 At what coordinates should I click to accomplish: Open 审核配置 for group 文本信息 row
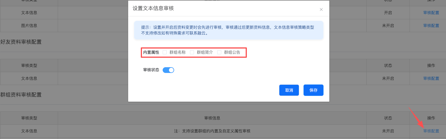coord(431,131)
